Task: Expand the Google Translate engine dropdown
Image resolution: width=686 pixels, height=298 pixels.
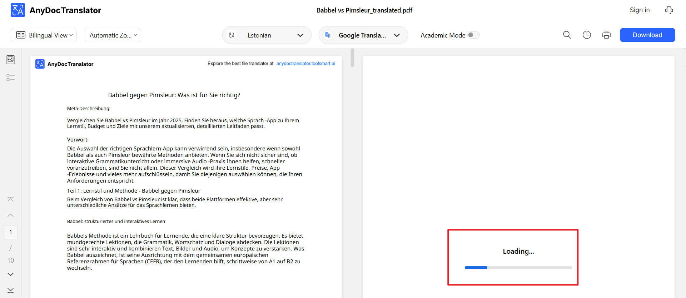Action: pos(363,35)
